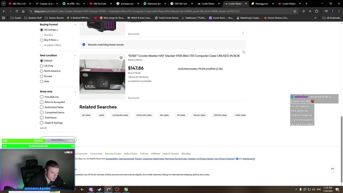
Task: Bookmark this page with the star icon
Action: [x=295, y=11]
